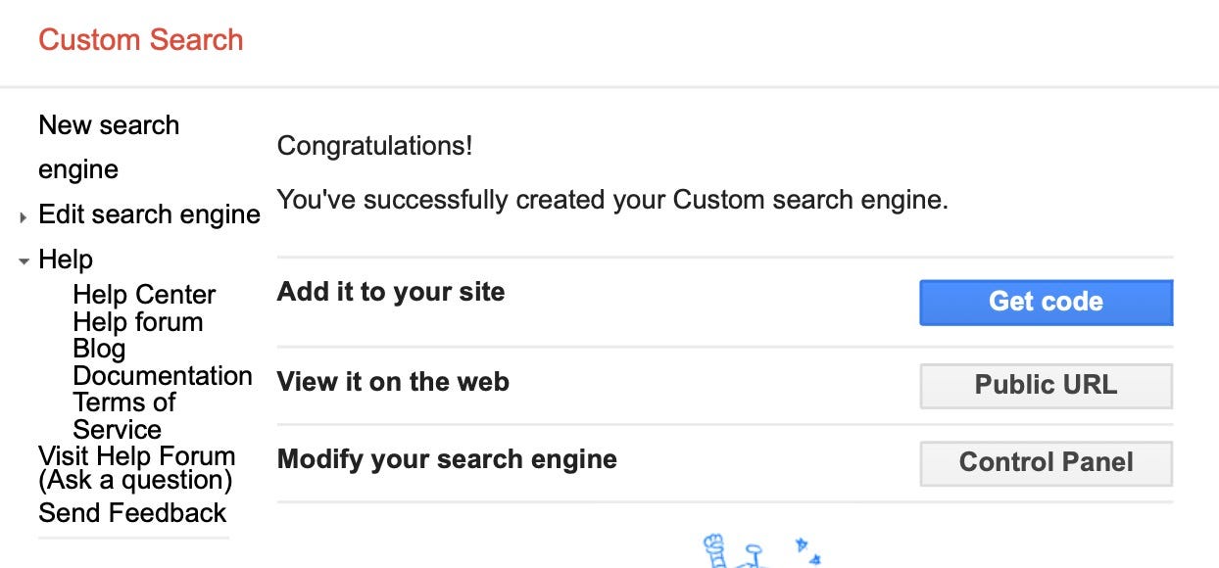Select the Help item in the sidebar
1219x568 pixels.
pyautogui.click(x=65, y=260)
